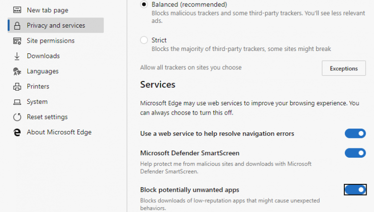Screen dimensions: 374x212
Task: Click the Privacy and services lock icon
Action: coord(17,25)
